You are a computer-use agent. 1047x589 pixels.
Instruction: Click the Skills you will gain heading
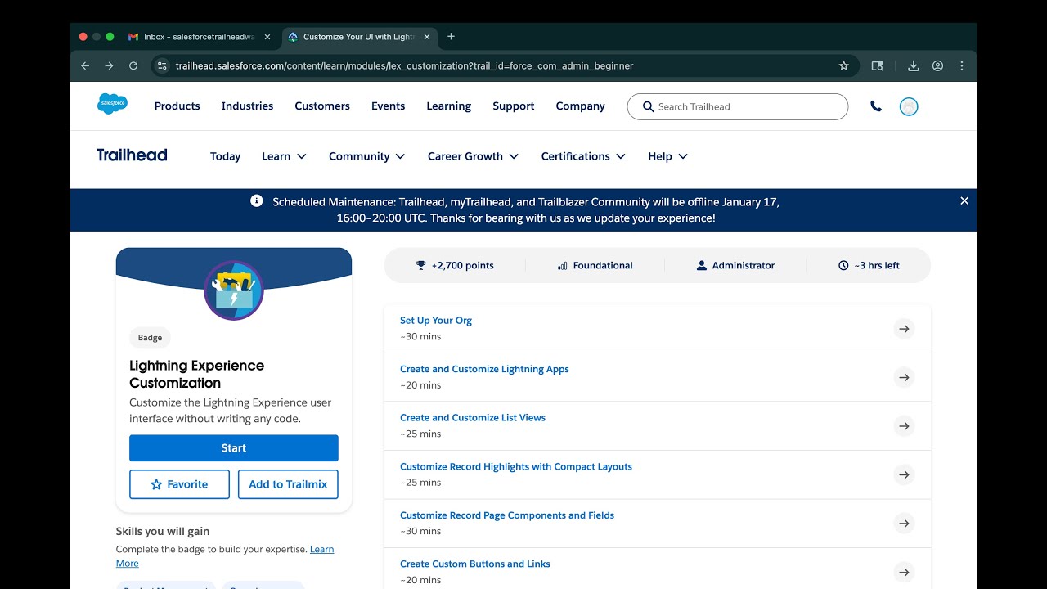(163, 531)
